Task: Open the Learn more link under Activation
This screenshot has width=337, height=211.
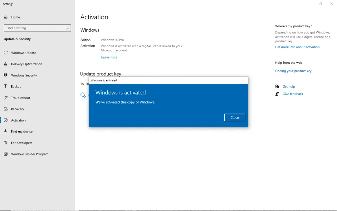Action: coord(109,57)
